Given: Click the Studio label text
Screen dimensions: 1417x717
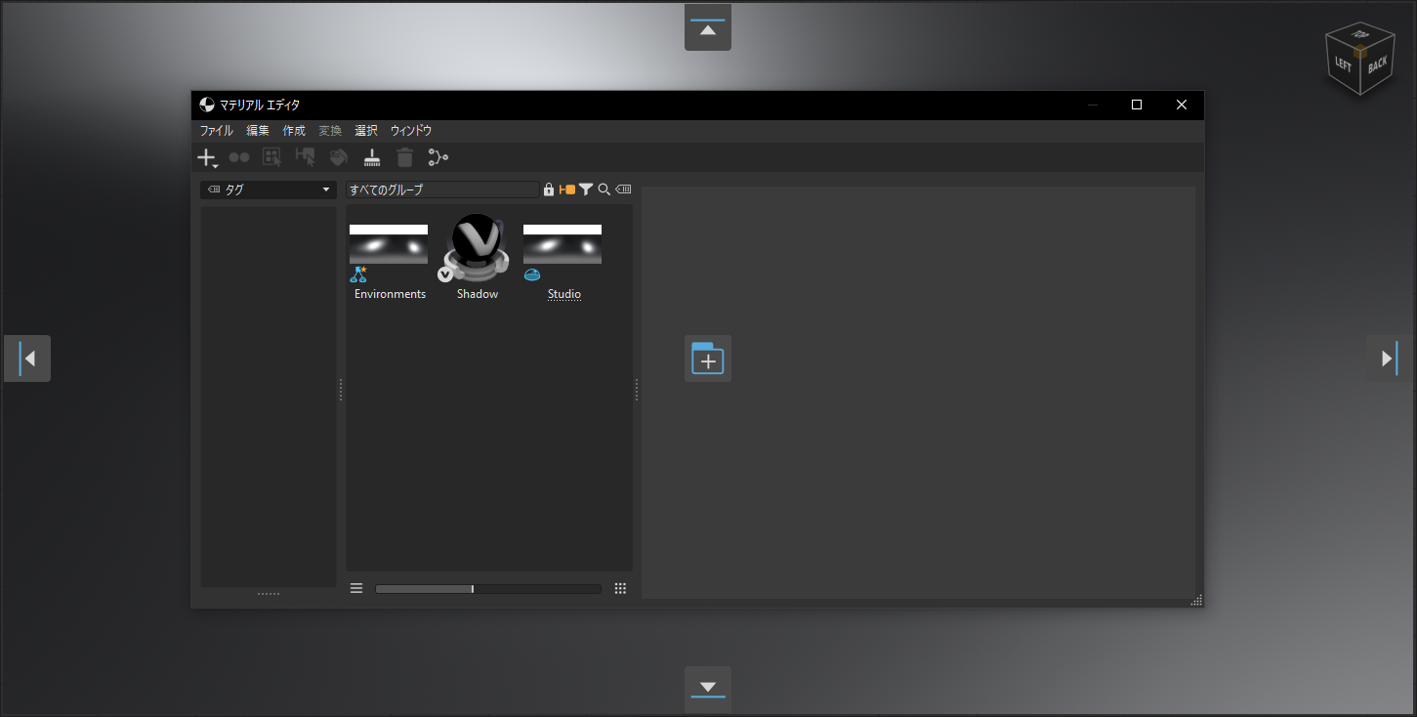Looking at the screenshot, I should click(564, 294).
